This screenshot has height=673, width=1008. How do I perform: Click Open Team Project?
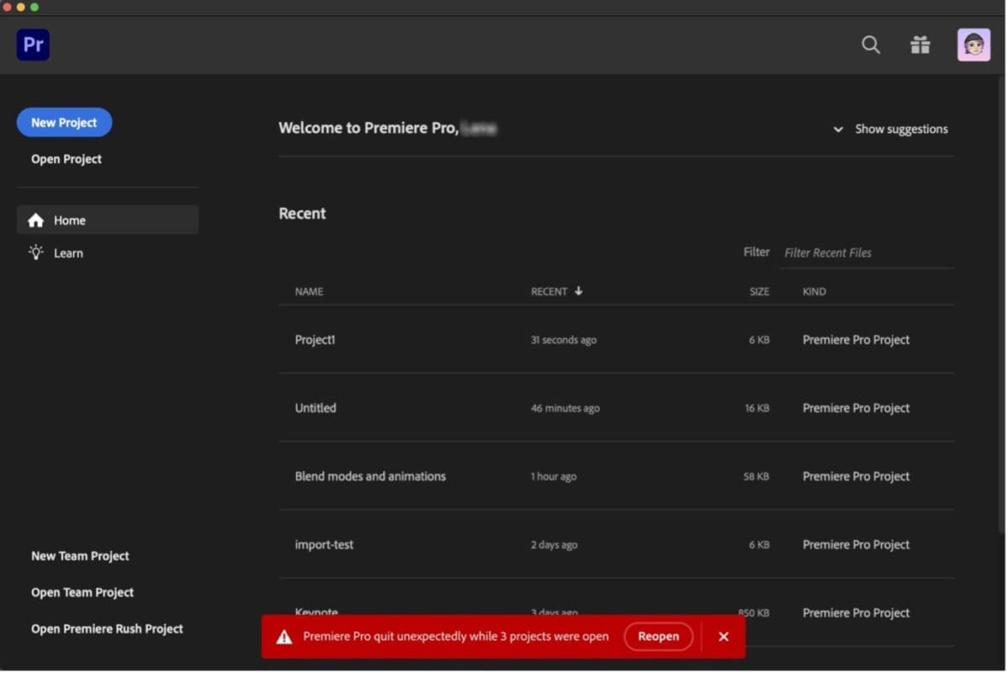click(82, 592)
